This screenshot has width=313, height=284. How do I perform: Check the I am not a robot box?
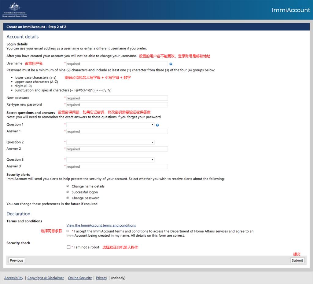click(69, 247)
